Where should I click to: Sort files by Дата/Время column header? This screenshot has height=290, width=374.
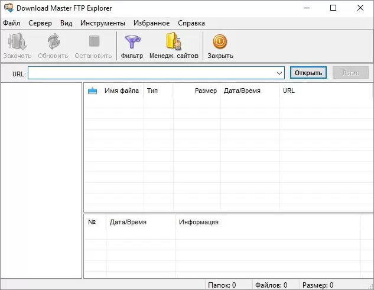tap(242, 91)
